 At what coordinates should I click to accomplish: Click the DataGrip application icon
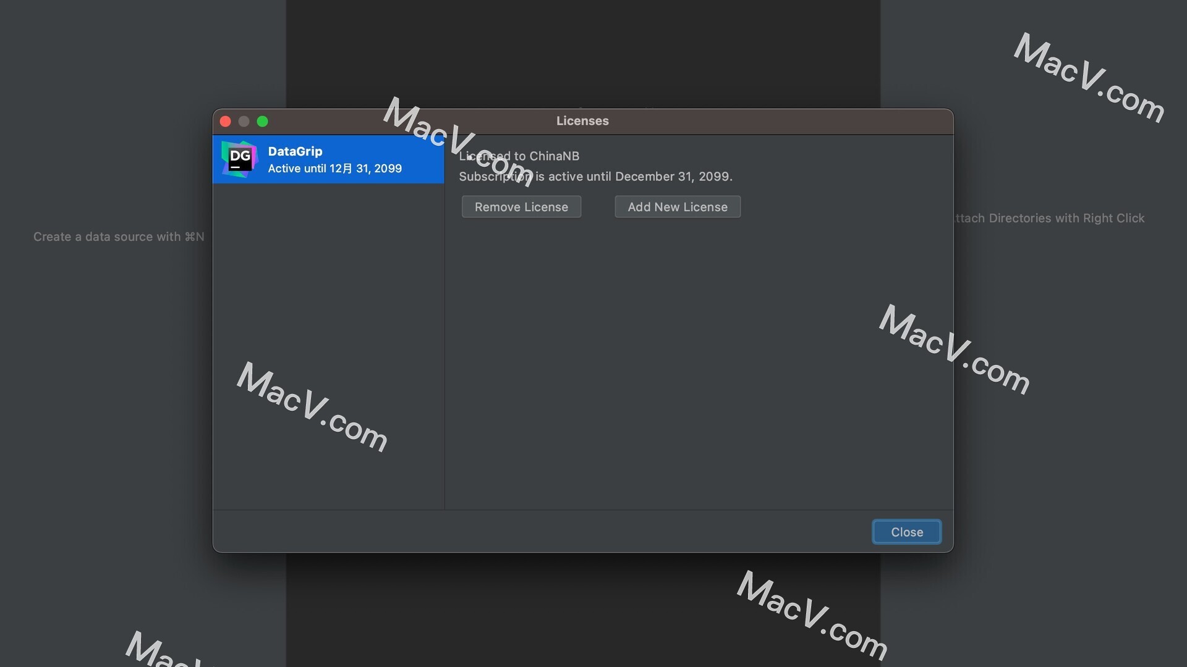pos(239,158)
